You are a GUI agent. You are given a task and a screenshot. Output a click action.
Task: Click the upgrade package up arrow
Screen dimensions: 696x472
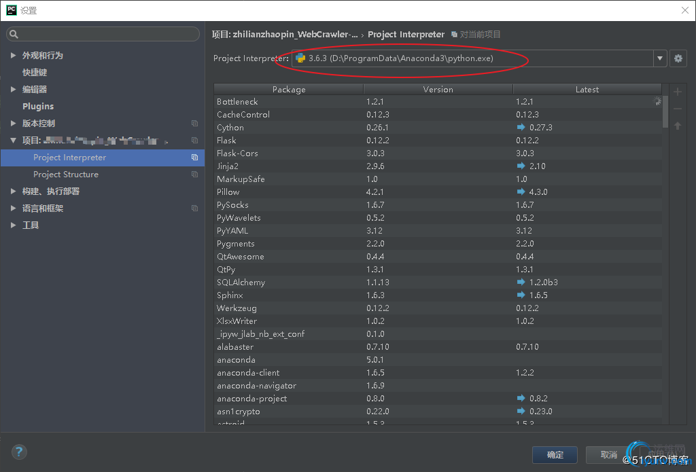pos(678,126)
